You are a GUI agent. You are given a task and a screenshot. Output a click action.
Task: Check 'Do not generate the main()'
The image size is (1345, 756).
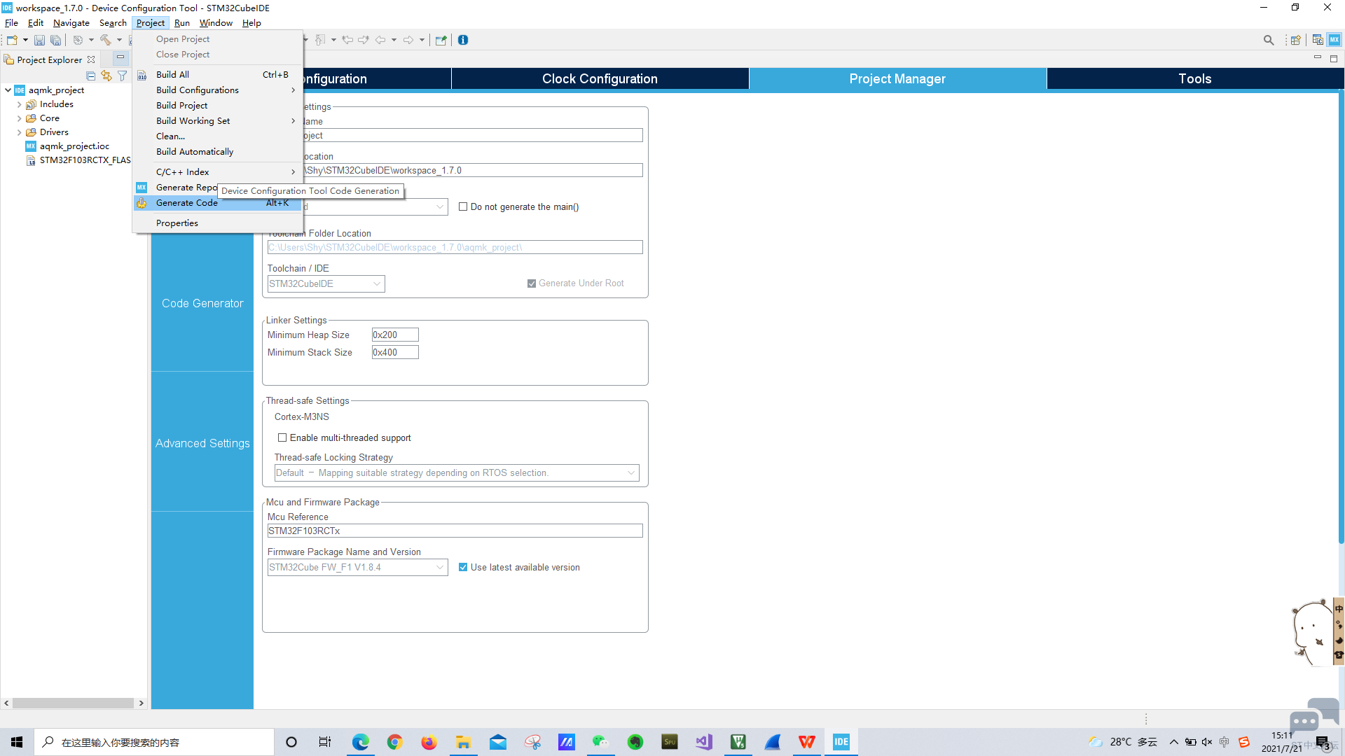click(463, 207)
